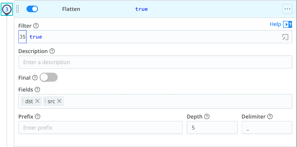Screen dimensions: 297x147
Task: Click the dst tag label
Action: 29,101
